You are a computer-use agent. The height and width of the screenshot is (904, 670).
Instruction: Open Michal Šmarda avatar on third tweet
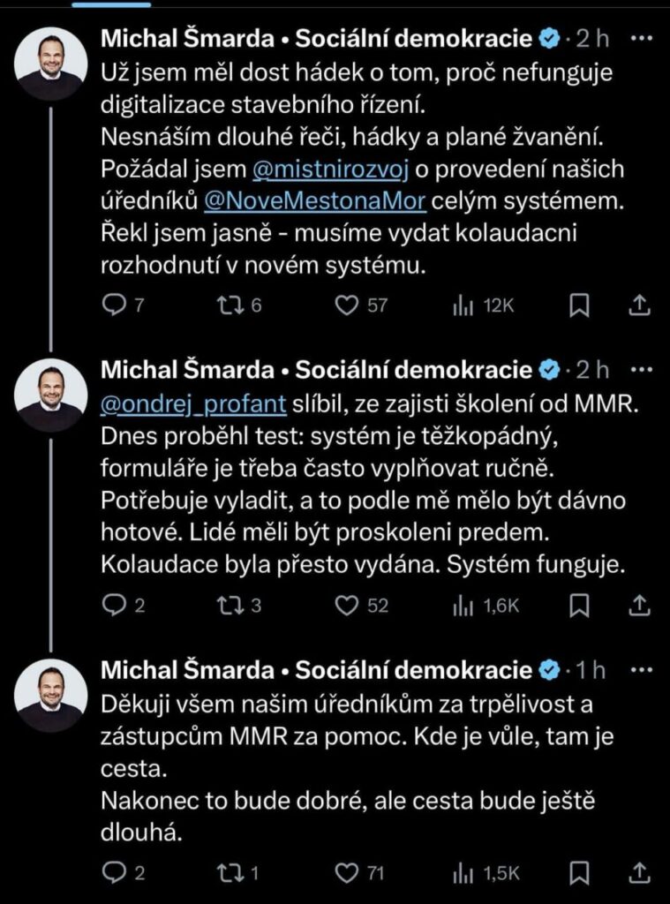[x=50, y=696]
